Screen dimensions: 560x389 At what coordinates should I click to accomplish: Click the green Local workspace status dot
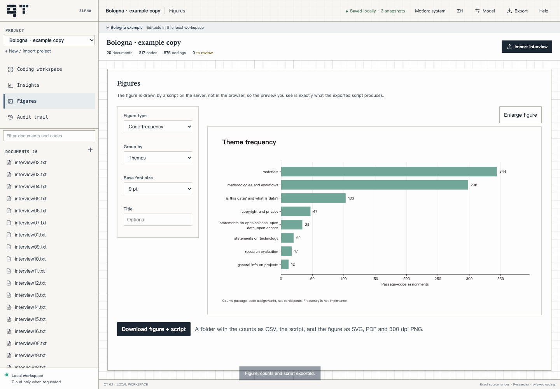click(7, 375)
